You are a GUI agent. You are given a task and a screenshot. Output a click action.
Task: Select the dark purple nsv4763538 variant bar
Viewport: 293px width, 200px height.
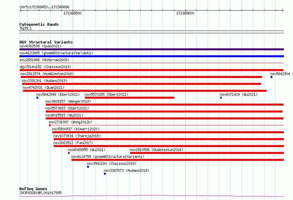pyautogui.click(x=151, y=49)
